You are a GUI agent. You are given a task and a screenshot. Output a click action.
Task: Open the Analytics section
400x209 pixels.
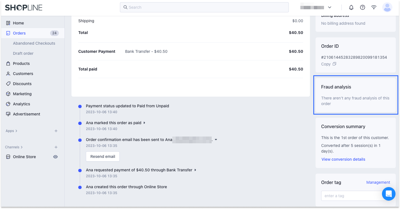tap(21, 104)
